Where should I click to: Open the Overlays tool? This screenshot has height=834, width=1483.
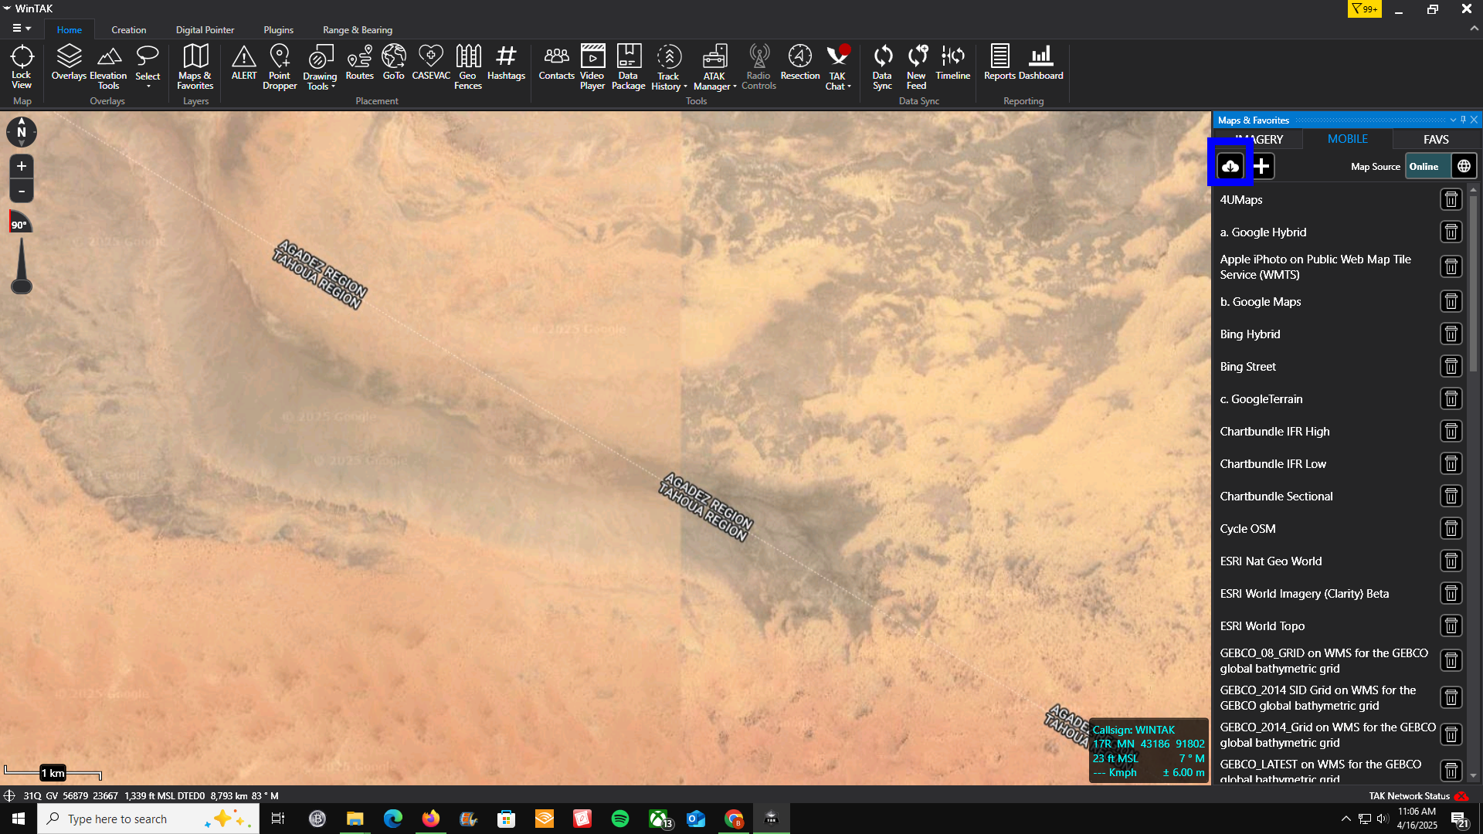coord(69,63)
